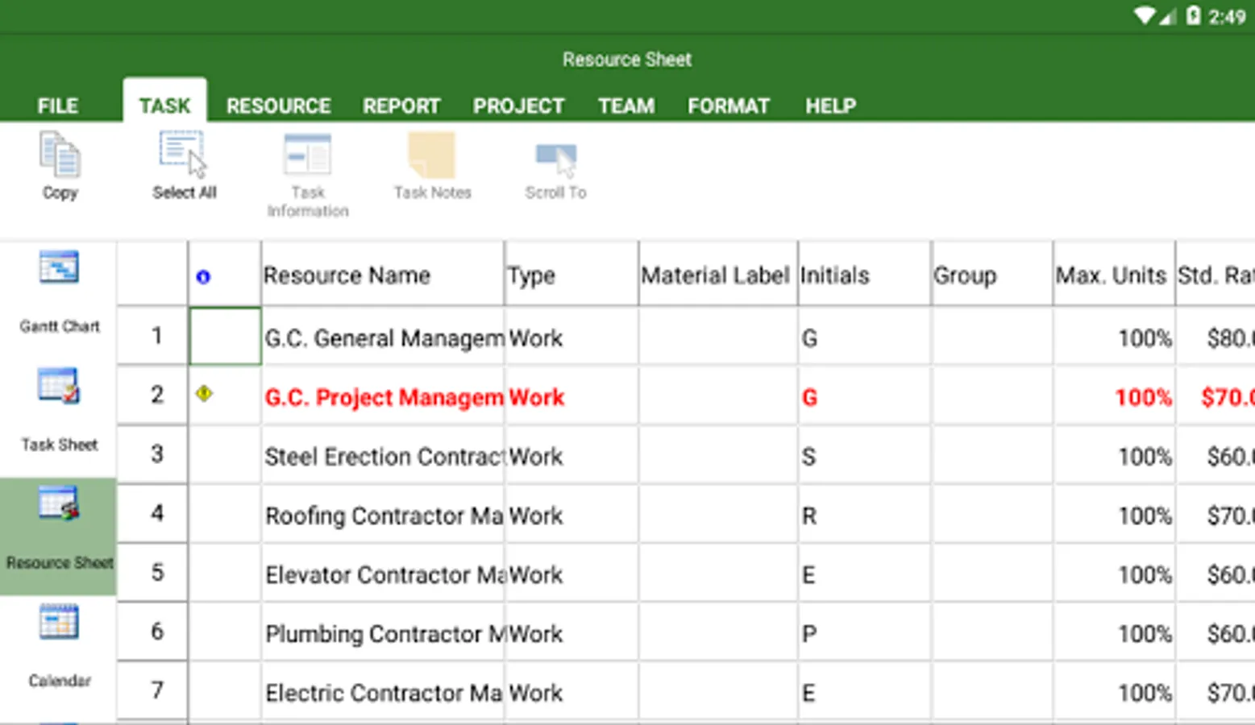Open the FILE menu tab
The image size is (1255, 725).
coord(58,106)
